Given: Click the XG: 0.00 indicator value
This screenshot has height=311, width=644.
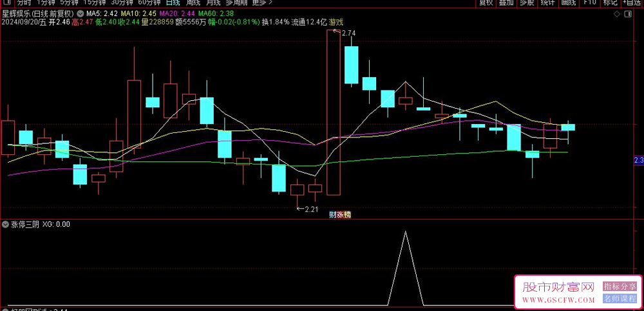Looking at the screenshot, I should point(56,224).
